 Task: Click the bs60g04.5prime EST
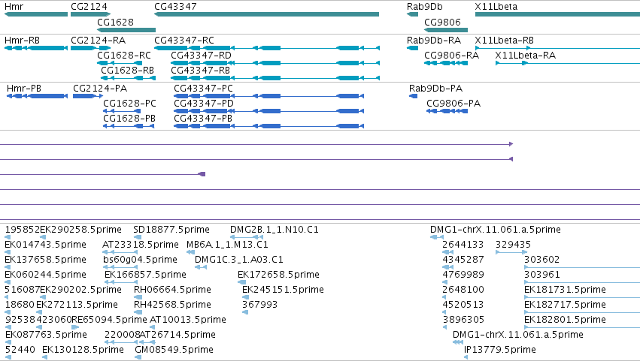click(120, 267)
